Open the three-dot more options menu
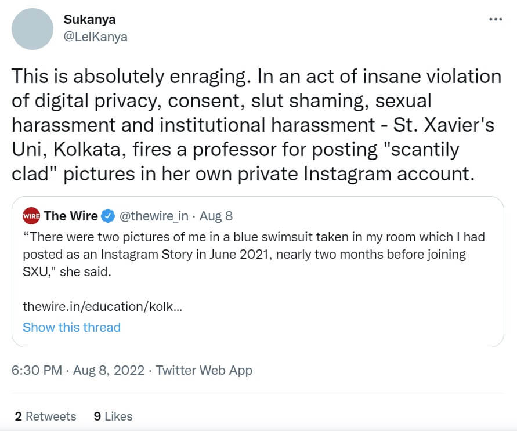Viewport: 517px width, 431px height. [x=495, y=19]
